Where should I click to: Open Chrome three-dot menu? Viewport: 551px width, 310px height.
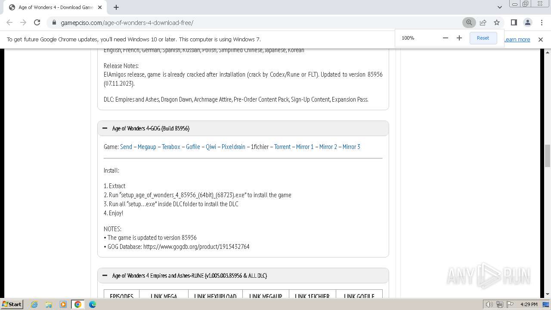click(541, 22)
